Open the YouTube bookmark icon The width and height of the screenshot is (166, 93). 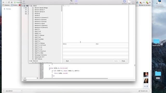pyautogui.click(x=20, y=5)
